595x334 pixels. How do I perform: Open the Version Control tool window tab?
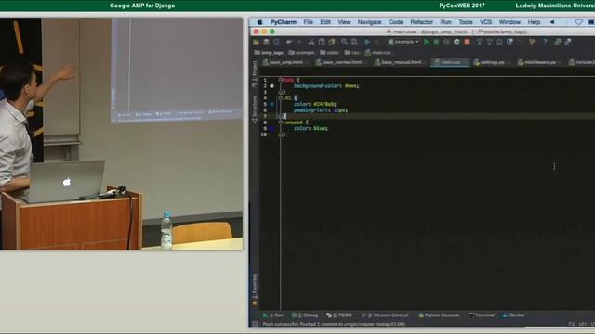click(x=385, y=315)
